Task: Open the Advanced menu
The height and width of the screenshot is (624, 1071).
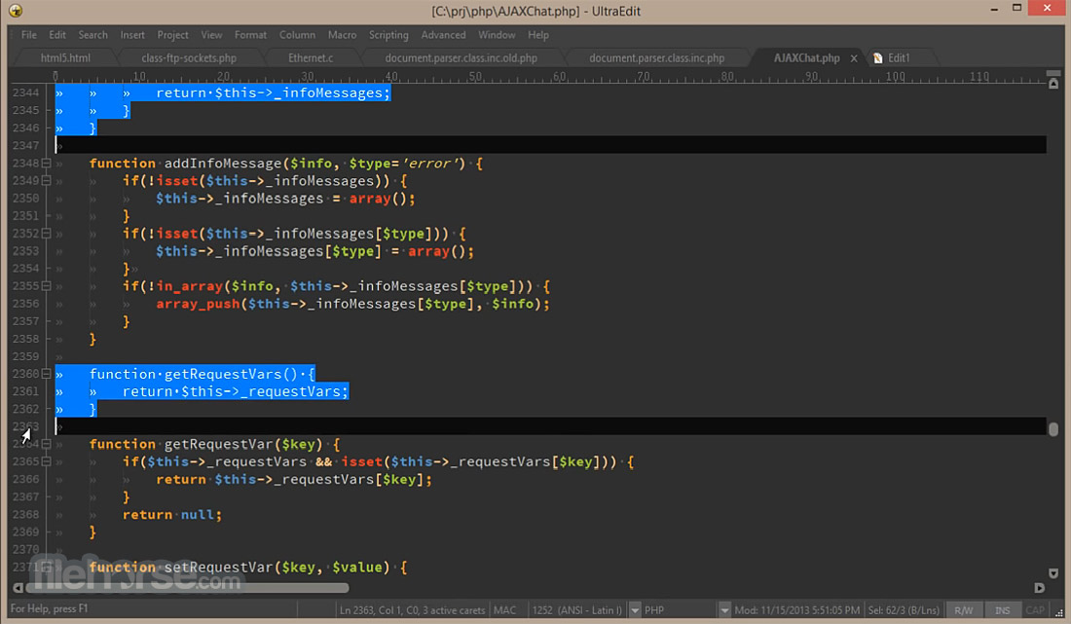Action: coord(443,35)
